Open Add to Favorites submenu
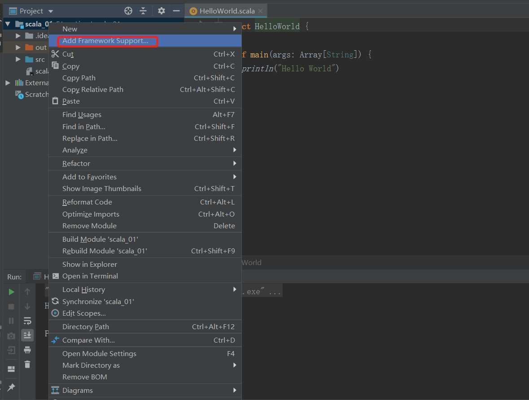The image size is (529, 400). (145, 177)
